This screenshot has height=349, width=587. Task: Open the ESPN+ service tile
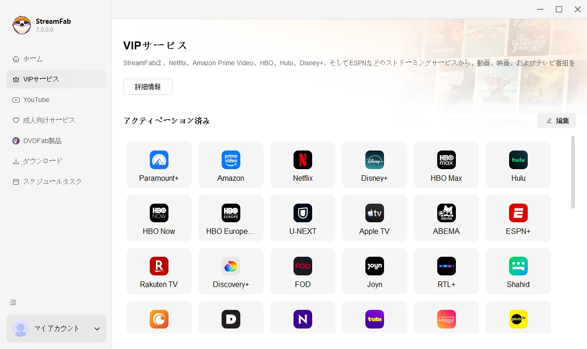click(518, 218)
